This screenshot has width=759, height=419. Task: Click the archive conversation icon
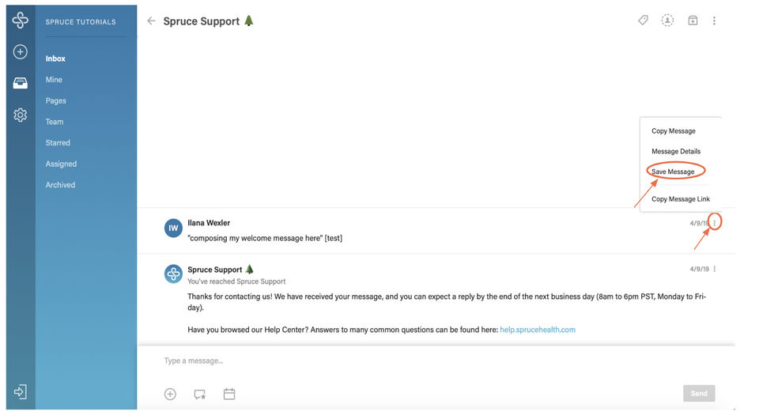693,21
